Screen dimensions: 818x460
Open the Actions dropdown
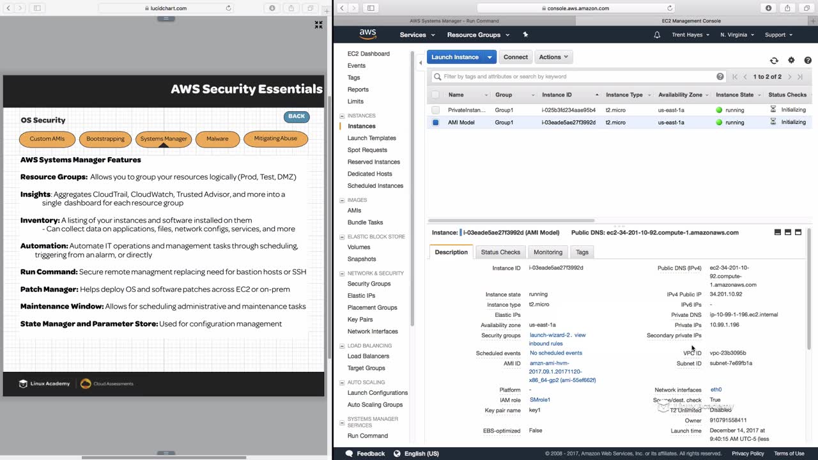[553, 57]
